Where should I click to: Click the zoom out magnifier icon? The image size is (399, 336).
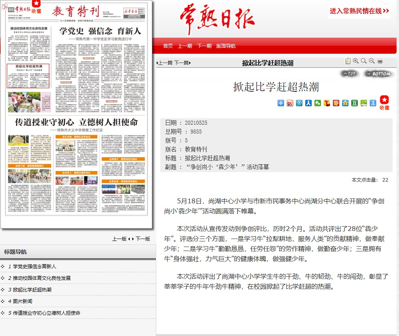coord(372,61)
